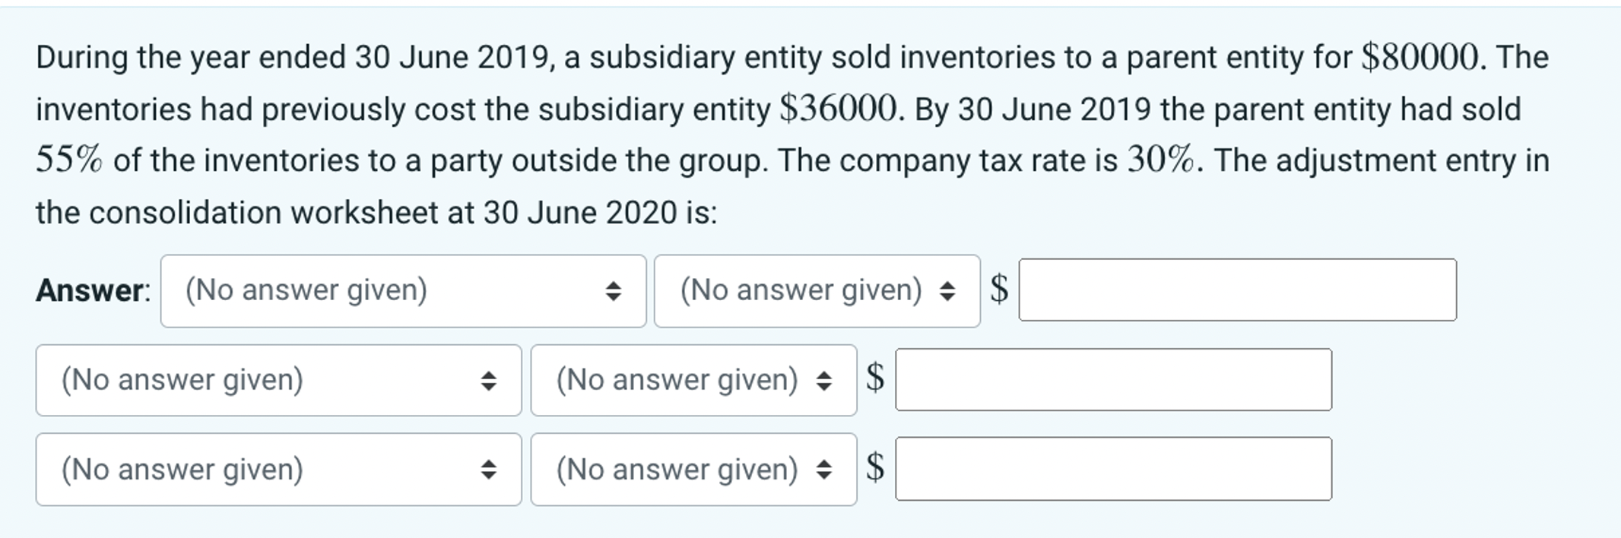Click the dollar sign beside the first amount field
Screen dimensions: 1621x538
[x=999, y=290]
